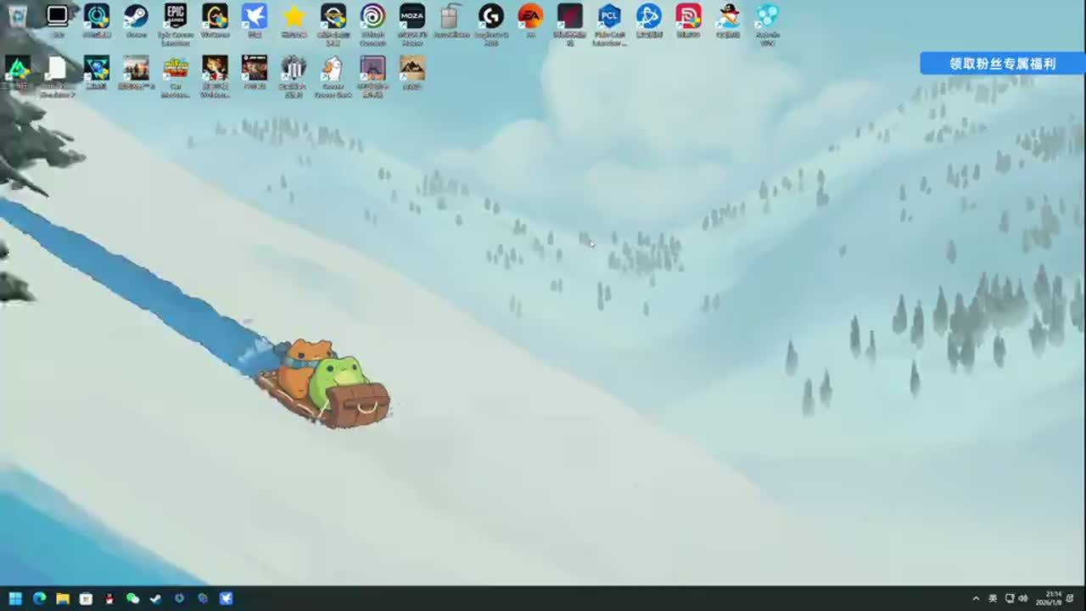This screenshot has height=611, width=1086.
Task: Open the EA app desktop icon
Action: (530, 17)
